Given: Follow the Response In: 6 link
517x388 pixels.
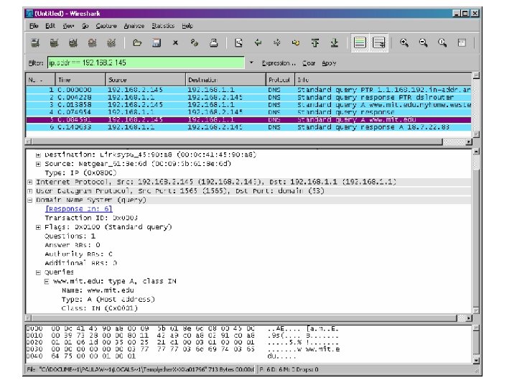Looking at the screenshot, I should (x=79, y=209).
